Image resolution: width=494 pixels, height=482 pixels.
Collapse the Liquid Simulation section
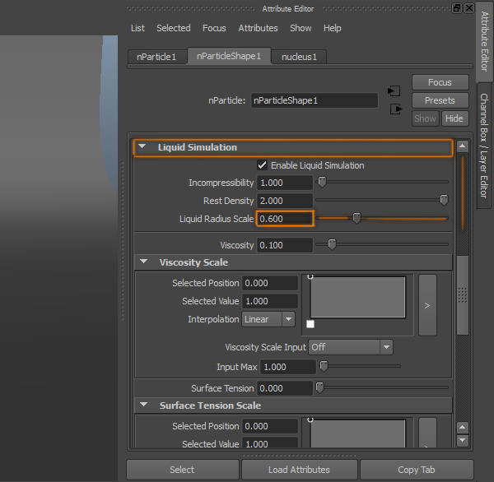coord(142,146)
